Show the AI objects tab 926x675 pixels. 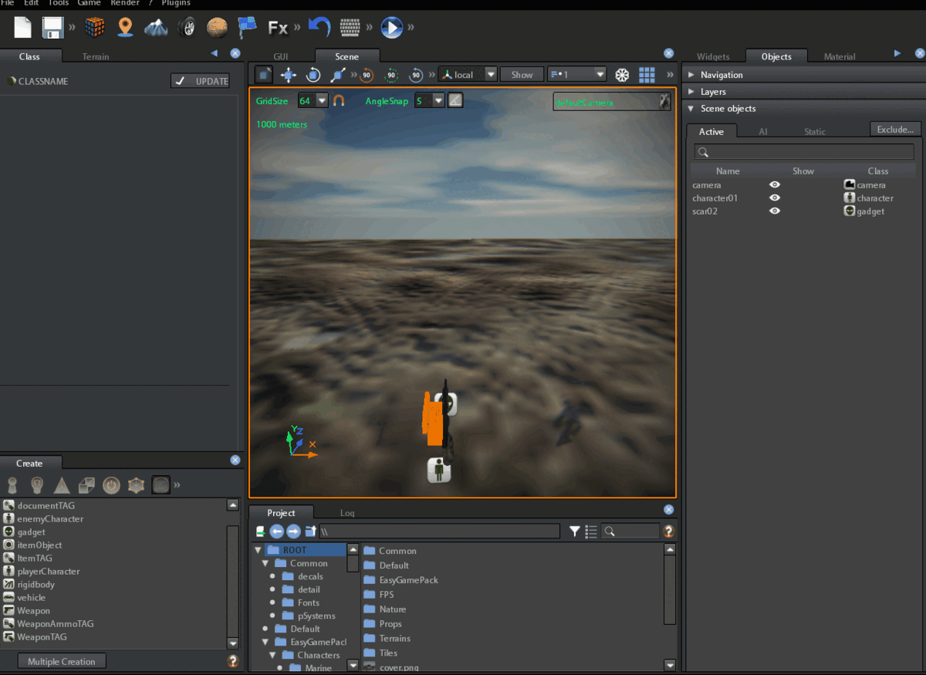point(763,132)
